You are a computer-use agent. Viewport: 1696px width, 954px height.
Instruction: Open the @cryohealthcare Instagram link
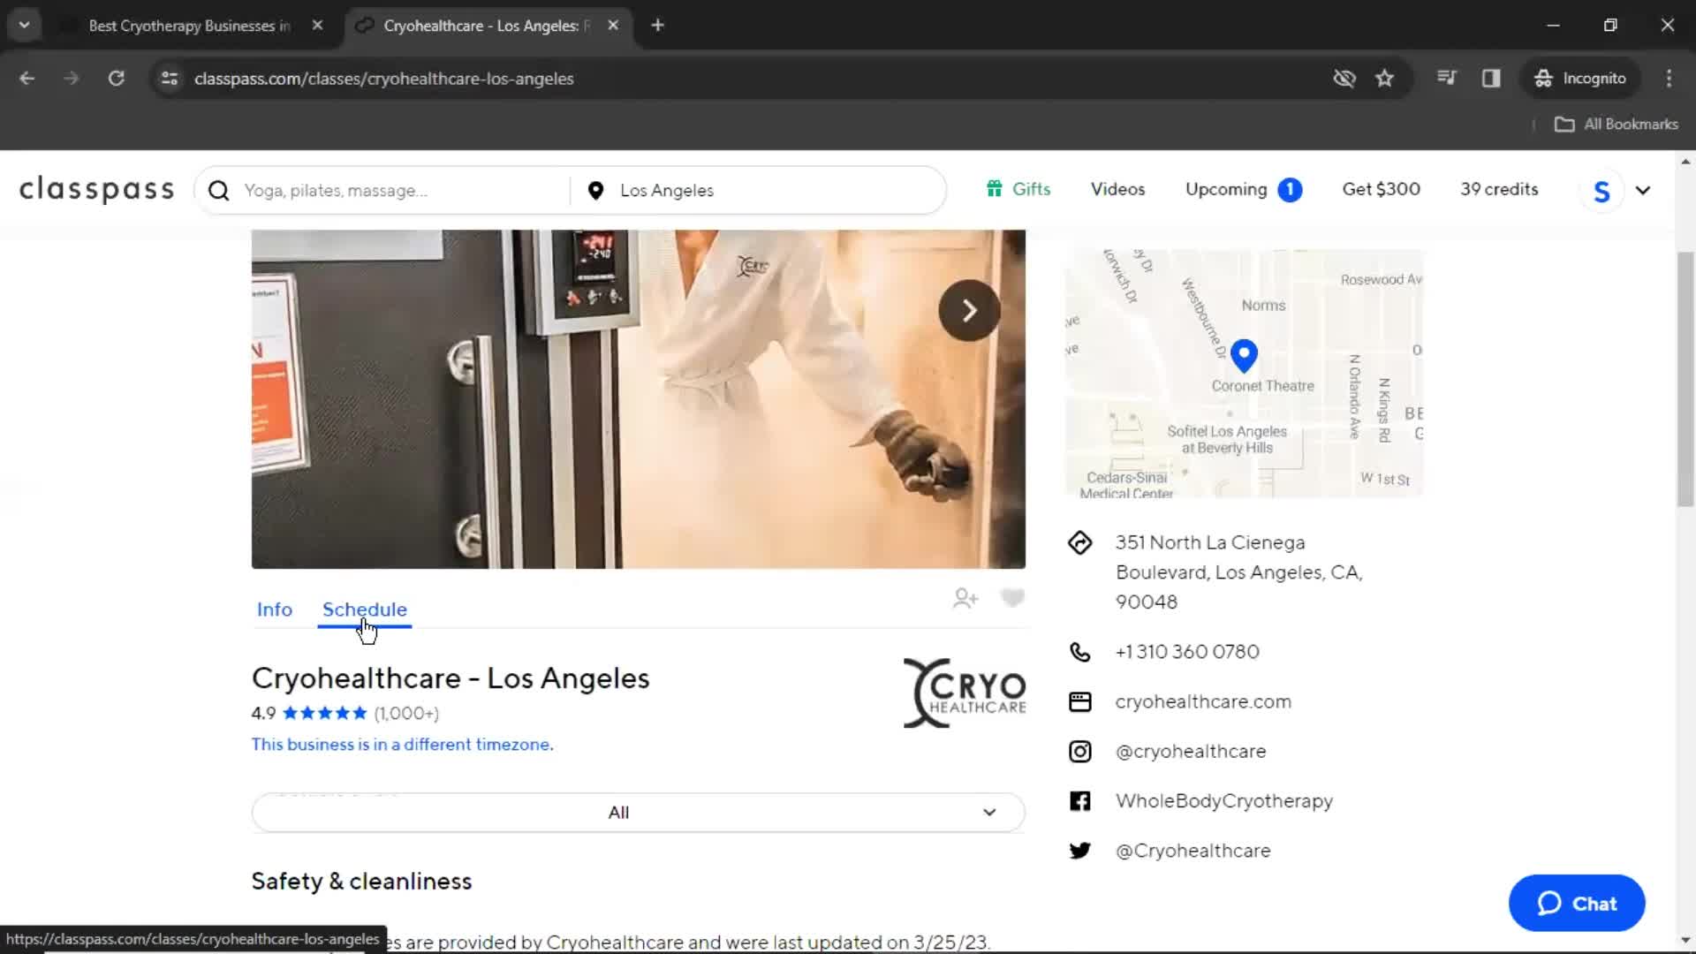[x=1190, y=752]
